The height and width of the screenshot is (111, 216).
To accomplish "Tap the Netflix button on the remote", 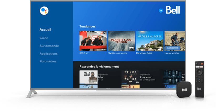I will tap(201, 67).
